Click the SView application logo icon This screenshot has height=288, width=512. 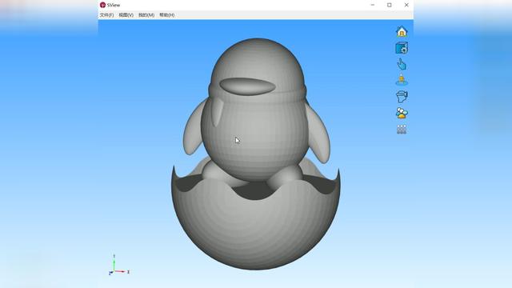(x=103, y=5)
